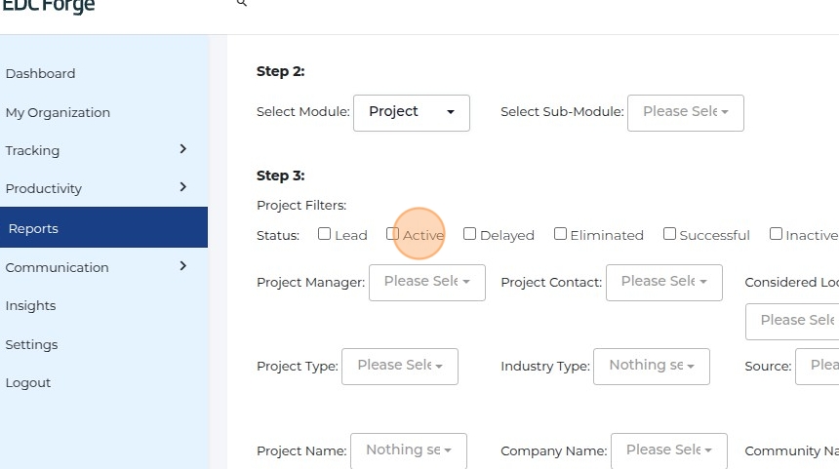Click the EDC Forge logo
839x469 pixels.
(x=49, y=7)
